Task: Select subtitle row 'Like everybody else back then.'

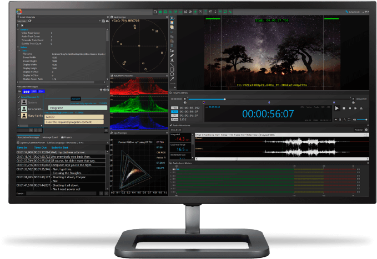Action: coord(61,157)
